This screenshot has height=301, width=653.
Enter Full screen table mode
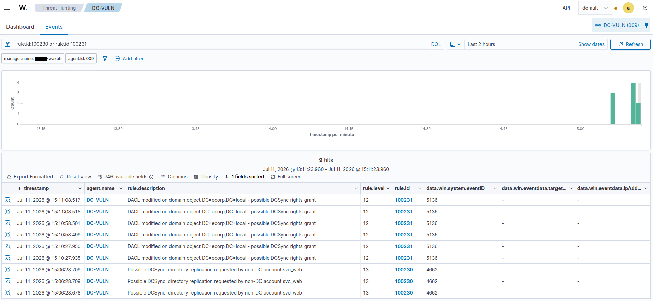(x=286, y=177)
